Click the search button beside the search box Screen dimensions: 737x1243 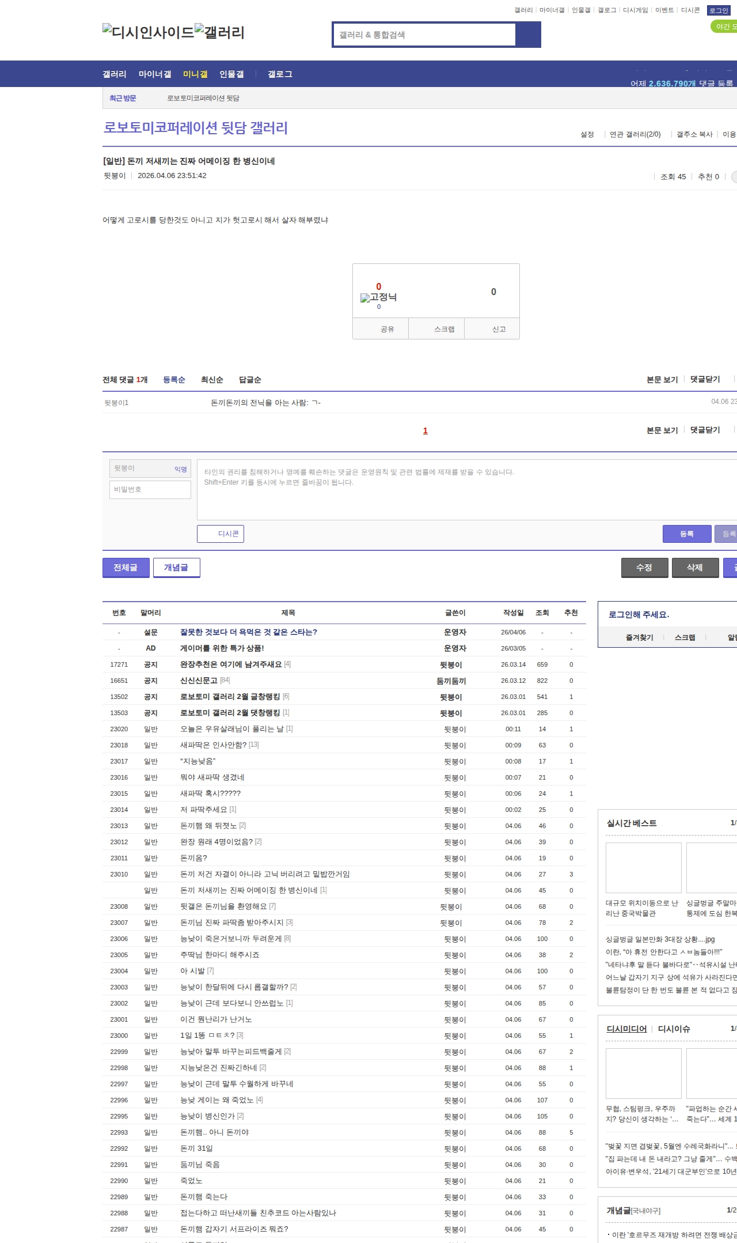(528, 35)
